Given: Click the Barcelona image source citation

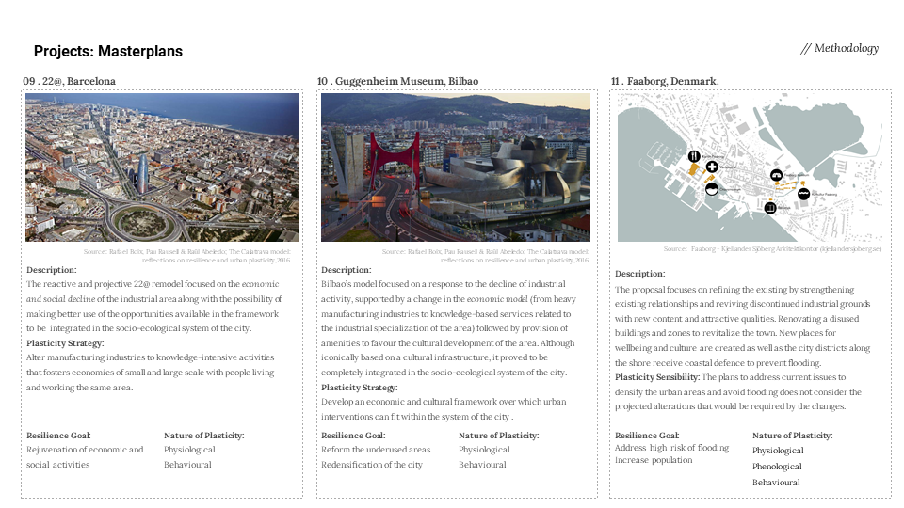Looking at the screenshot, I should [190, 255].
